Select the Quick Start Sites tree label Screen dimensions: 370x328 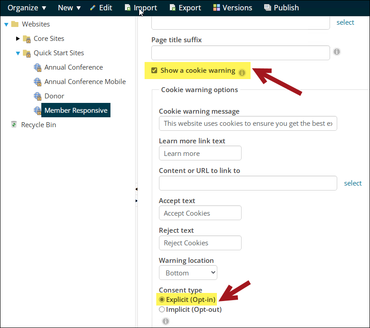(59, 53)
